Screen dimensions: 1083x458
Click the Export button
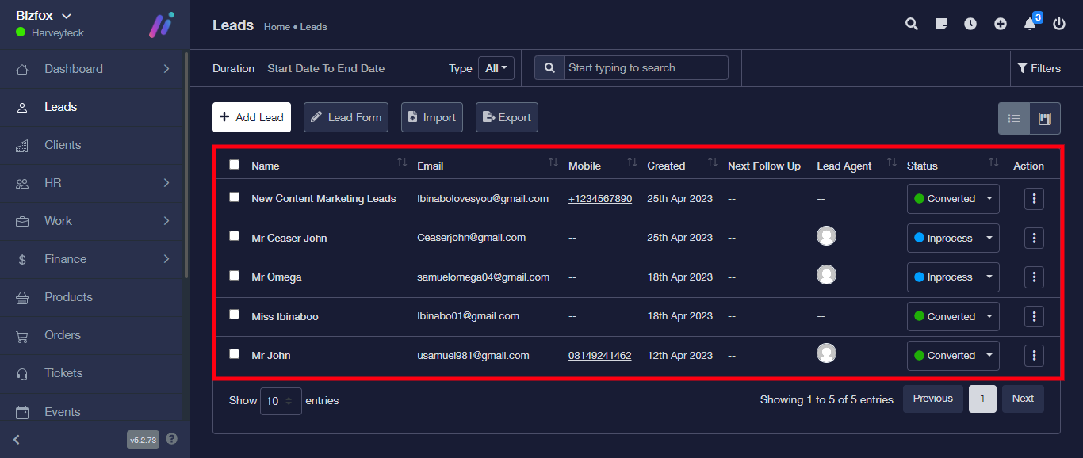[507, 117]
